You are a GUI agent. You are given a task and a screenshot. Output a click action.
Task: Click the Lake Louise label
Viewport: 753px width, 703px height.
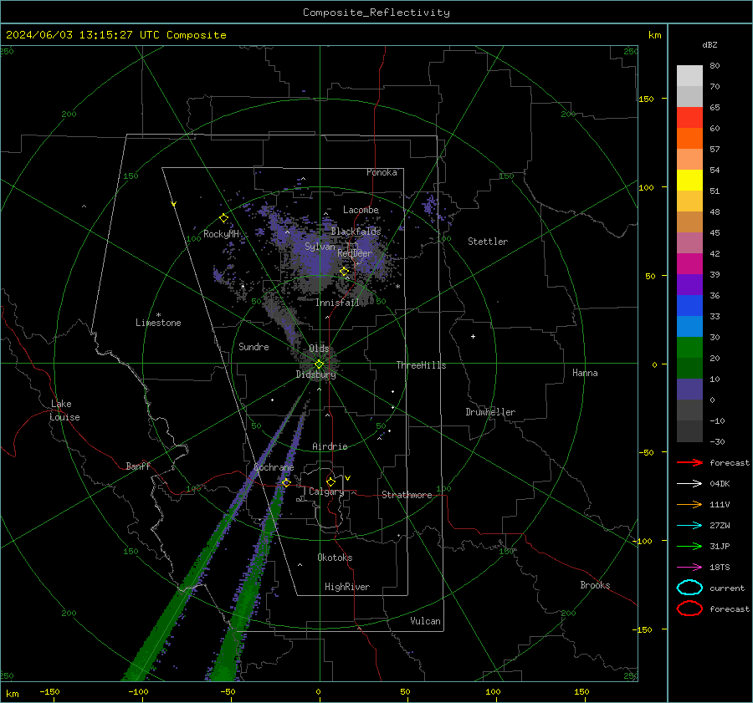pos(64,410)
